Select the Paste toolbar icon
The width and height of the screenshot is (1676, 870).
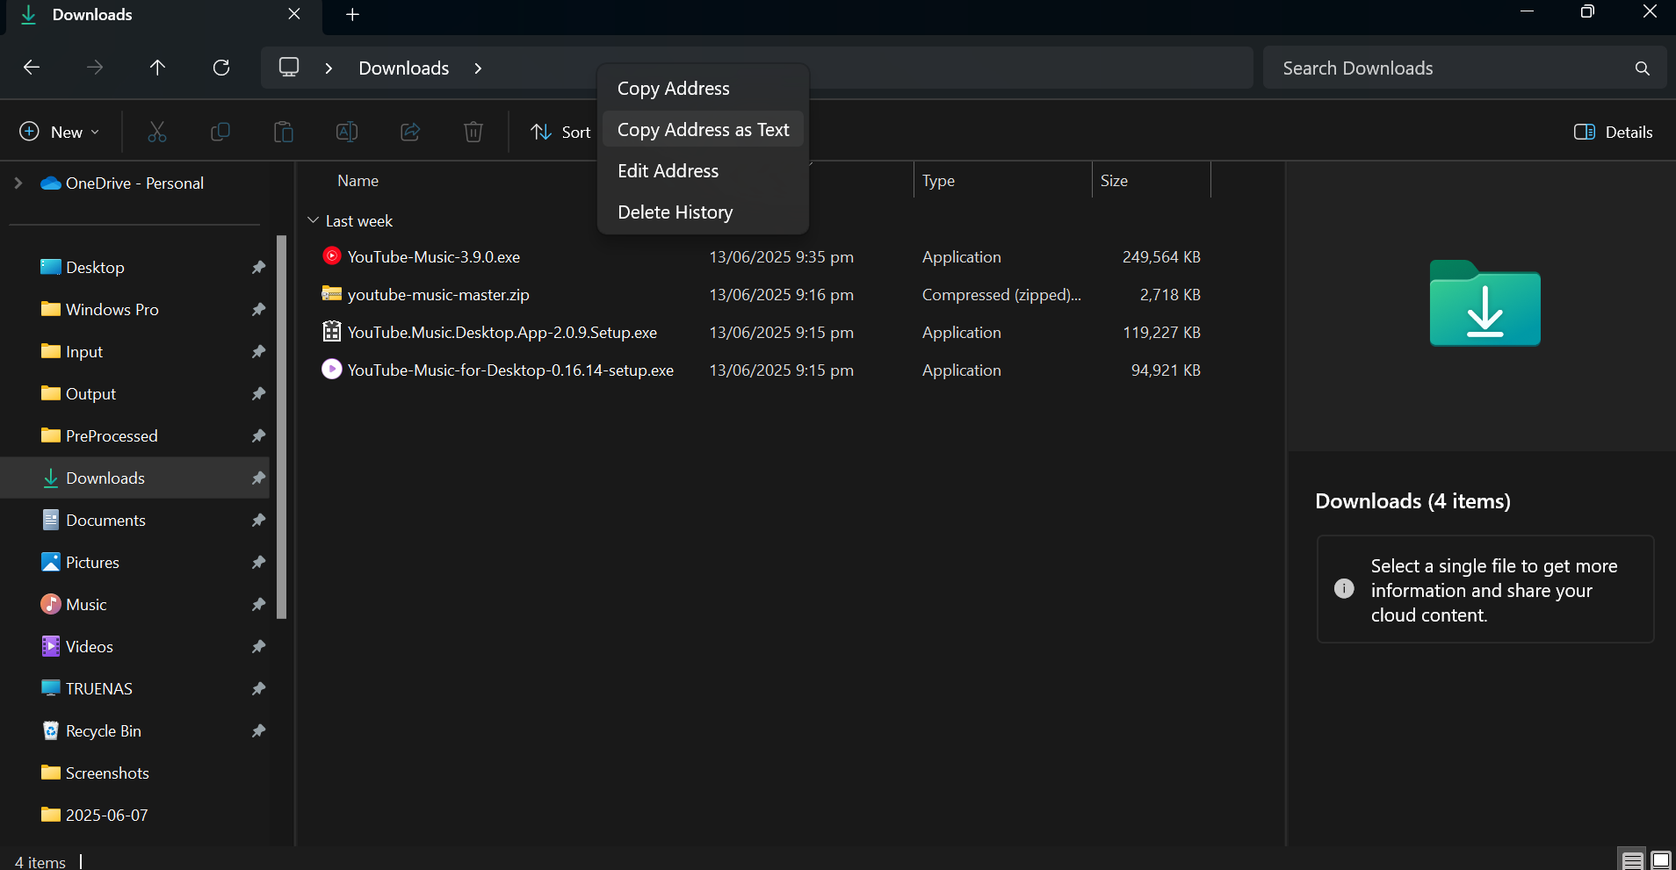(x=284, y=132)
